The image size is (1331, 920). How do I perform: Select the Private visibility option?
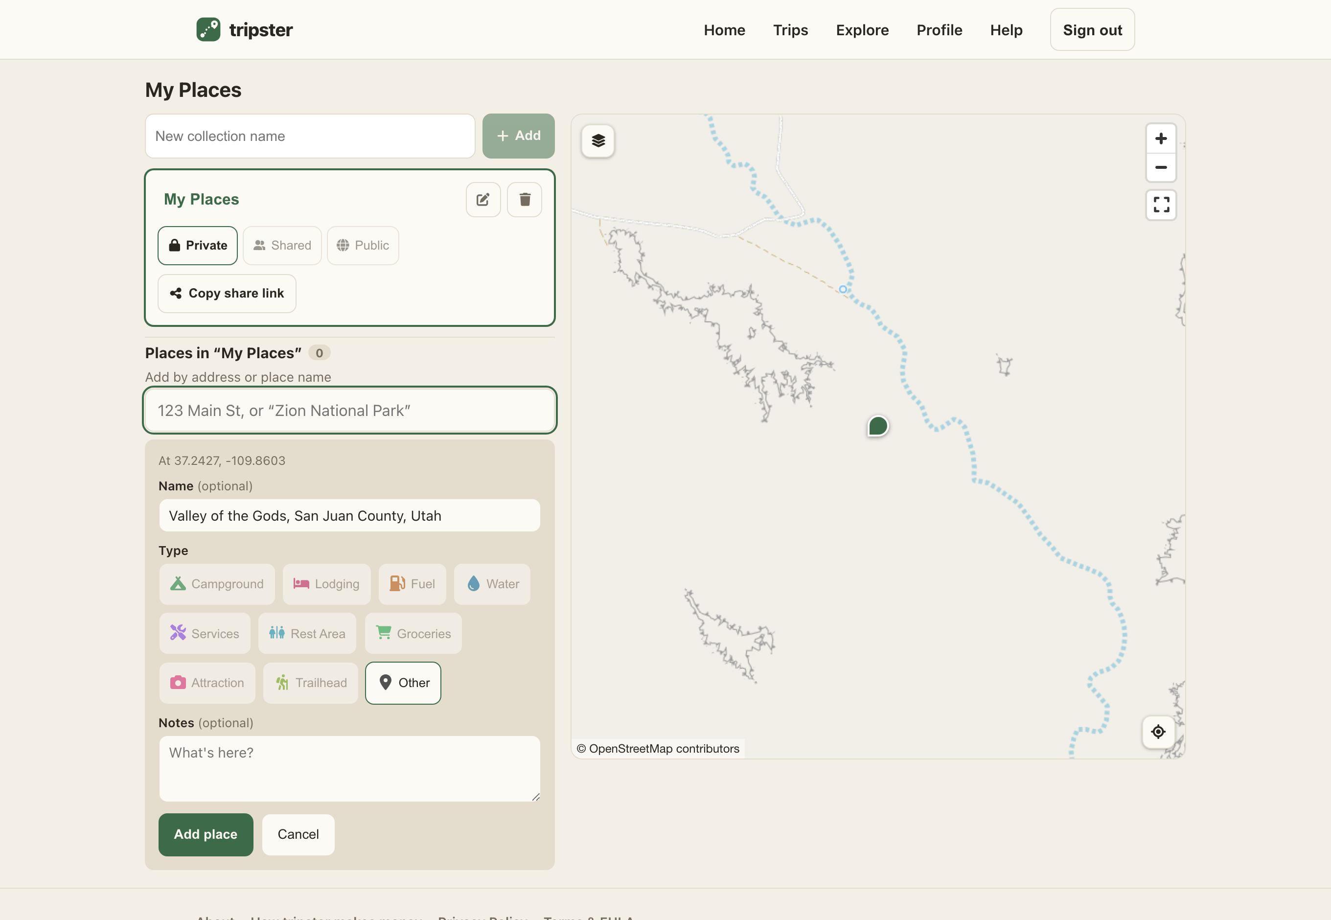tap(198, 246)
